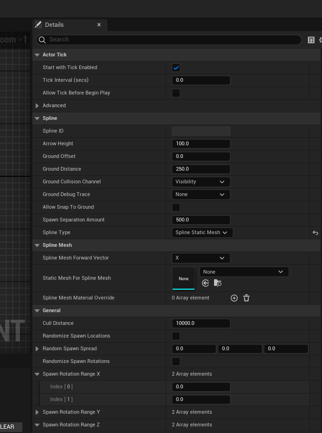322x433 pixels.
Task: Enable Allow Snap To Ground
Action: point(176,207)
